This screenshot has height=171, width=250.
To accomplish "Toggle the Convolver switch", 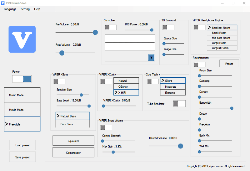I will (111, 27).
